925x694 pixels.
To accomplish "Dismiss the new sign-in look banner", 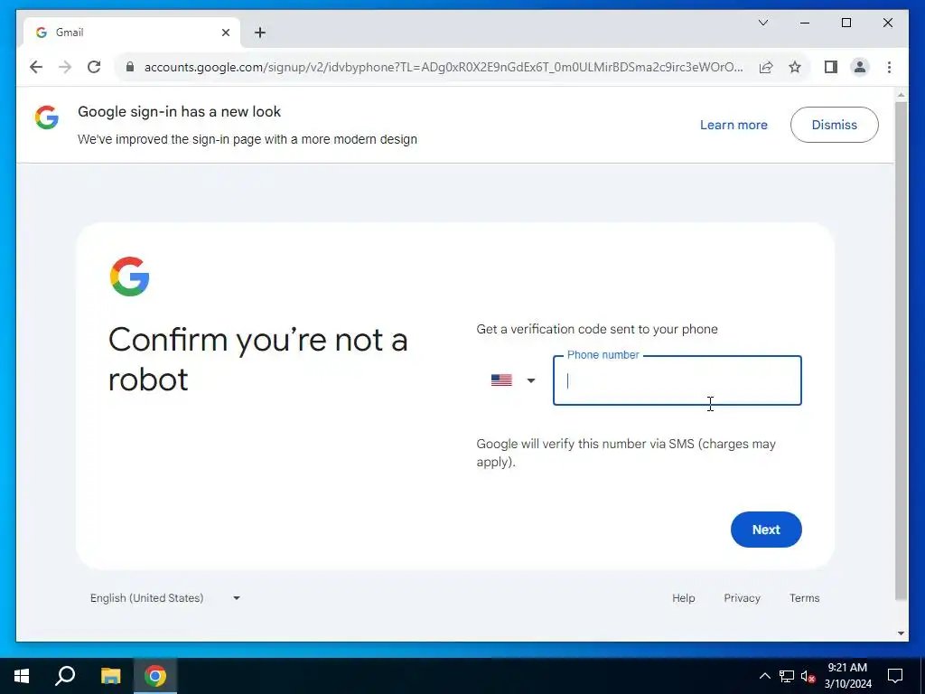I will click(834, 125).
